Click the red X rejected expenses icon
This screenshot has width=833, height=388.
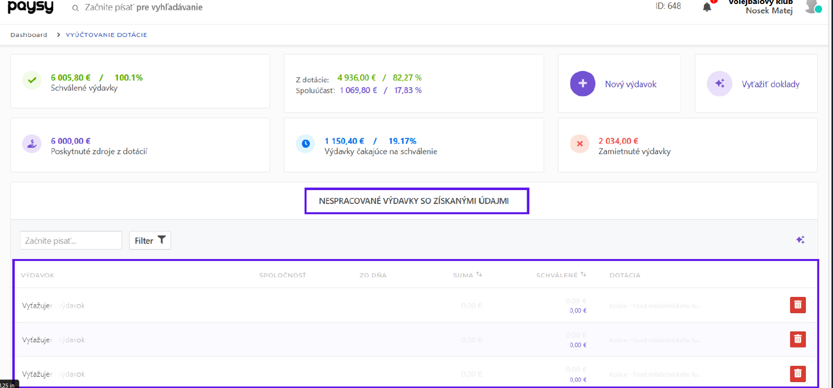579,143
